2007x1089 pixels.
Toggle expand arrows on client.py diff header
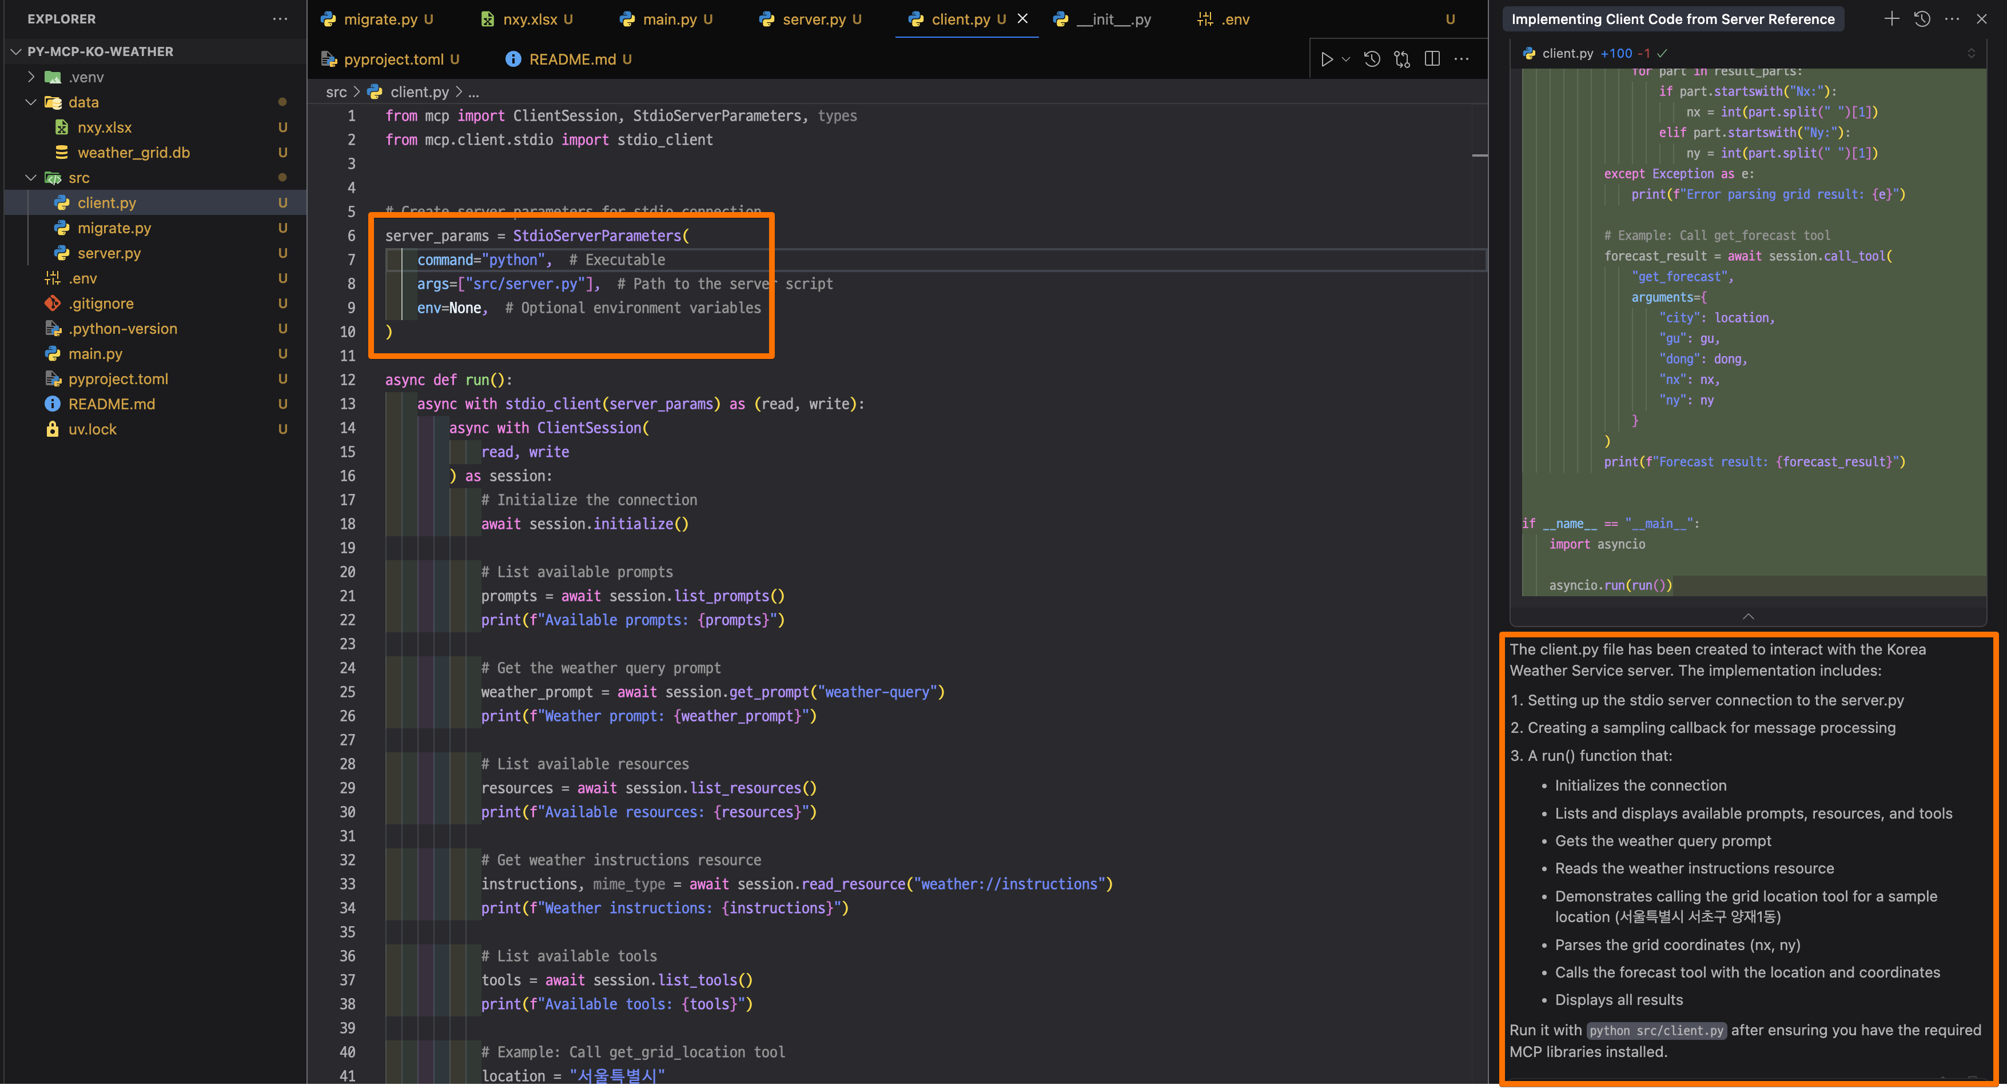click(1971, 53)
